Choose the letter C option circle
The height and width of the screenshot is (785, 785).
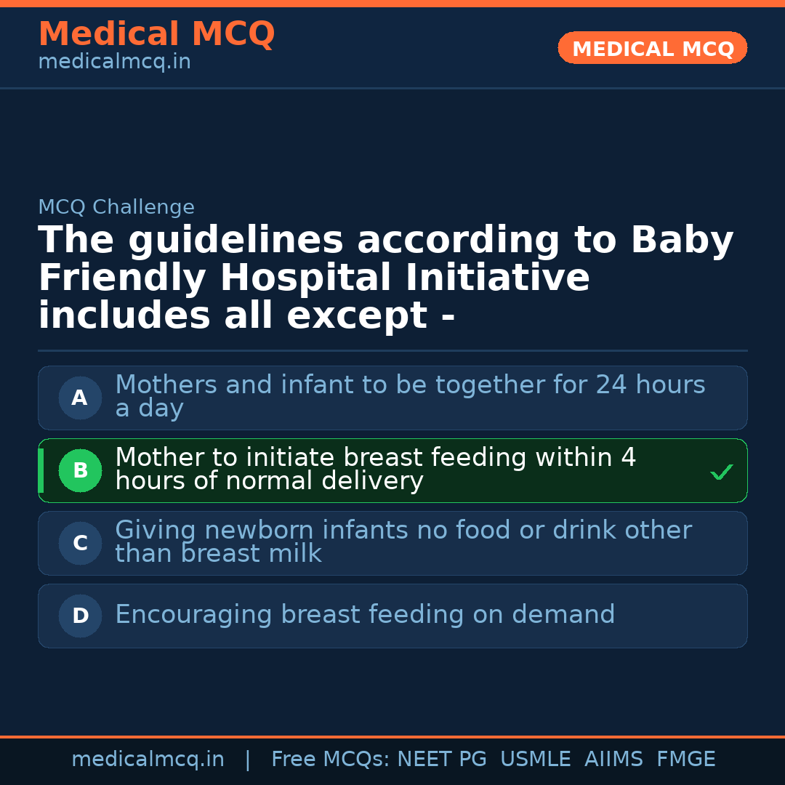click(x=80, y=543)
